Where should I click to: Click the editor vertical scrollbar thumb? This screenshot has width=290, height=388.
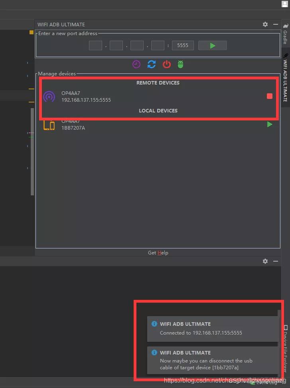[x=32, y=152]
